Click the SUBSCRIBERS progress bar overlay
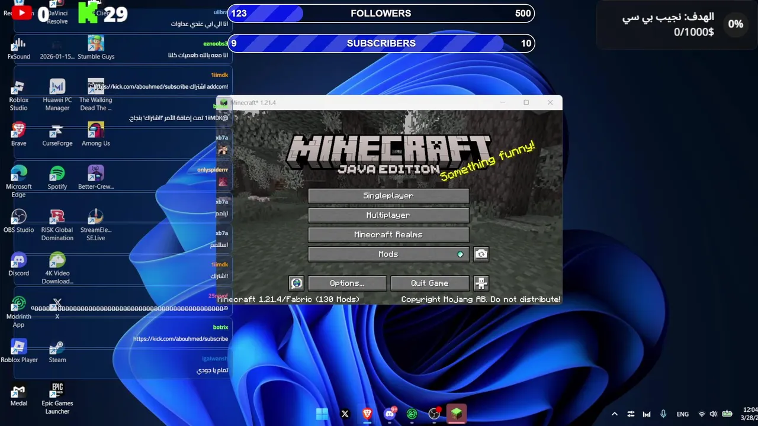Viewport: 758px width, 426px height. [x=381, y=43]
